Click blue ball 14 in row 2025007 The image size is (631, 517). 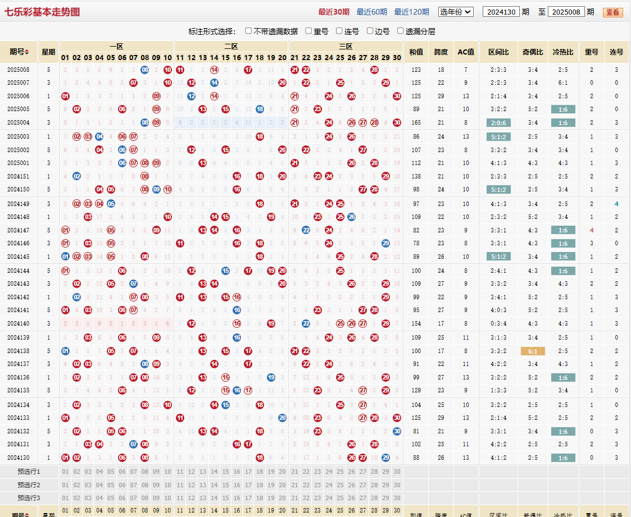215,83
